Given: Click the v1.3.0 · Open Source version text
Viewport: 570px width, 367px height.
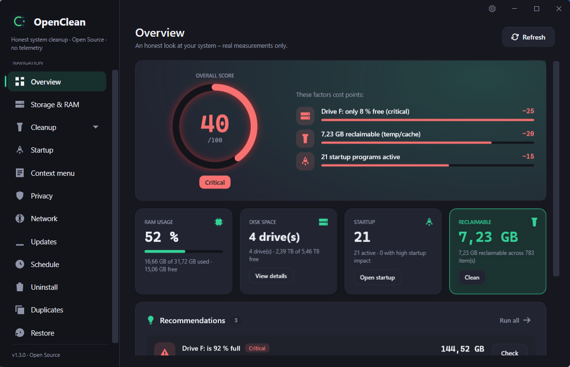Looking at the screenshot, I should pos(36,355).
